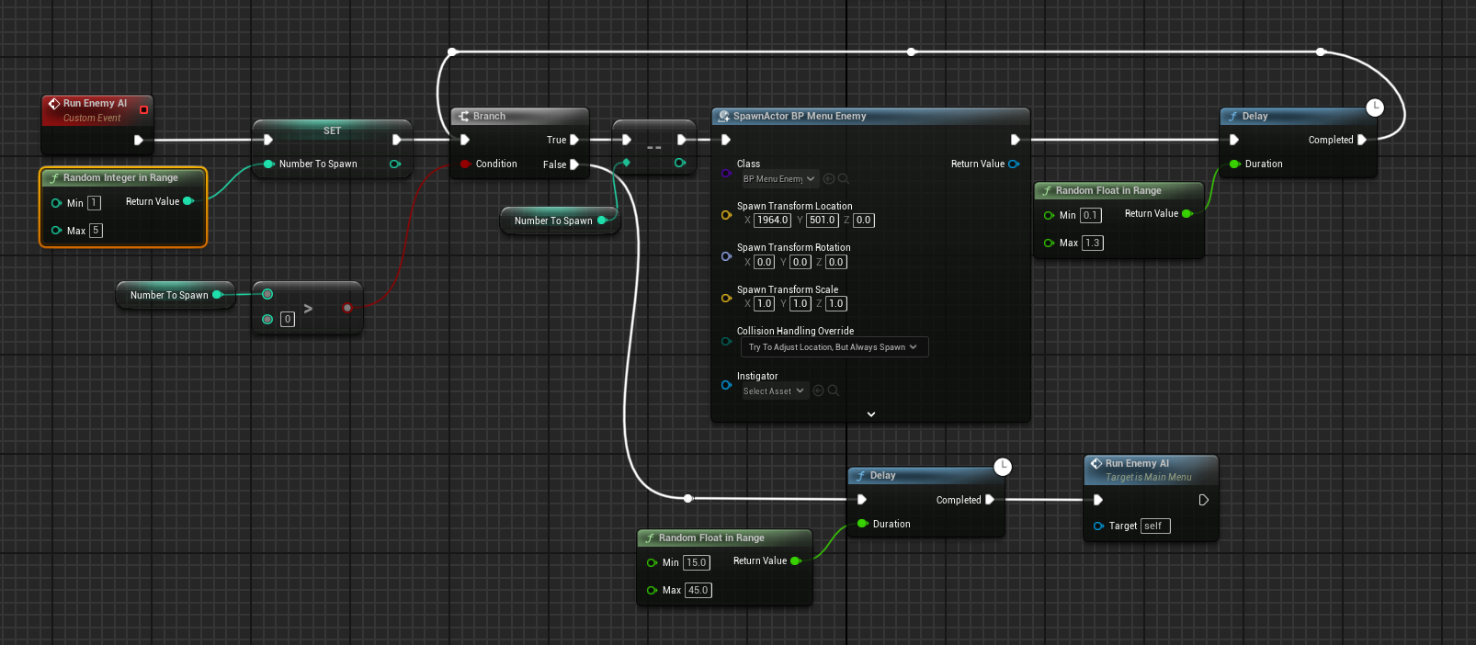Click the magnifier icon beside Instigator asset
This screenshot has height=645, width=1476.
[834, 390]
